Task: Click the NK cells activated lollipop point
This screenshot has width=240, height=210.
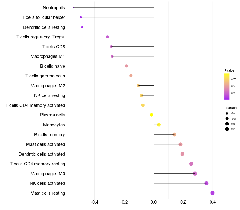Action: click(206, 183)
